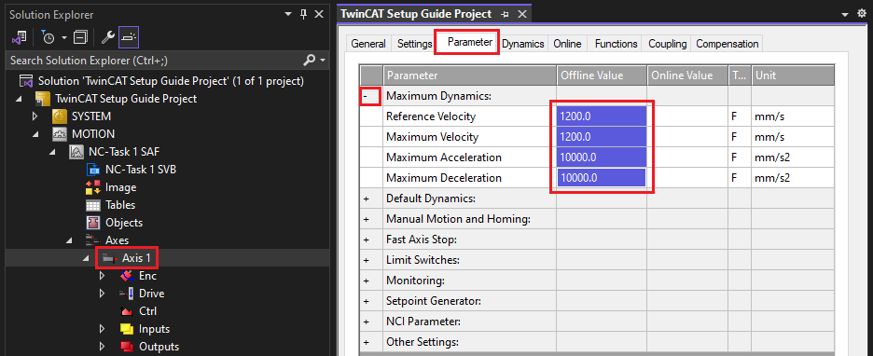This screenshot has width=873, height=356.
Task: Click the Image node icon
Action: click(x=93, y=187)
